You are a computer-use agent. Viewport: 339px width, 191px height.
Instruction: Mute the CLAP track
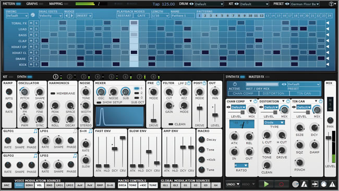(x=31, y=40)
